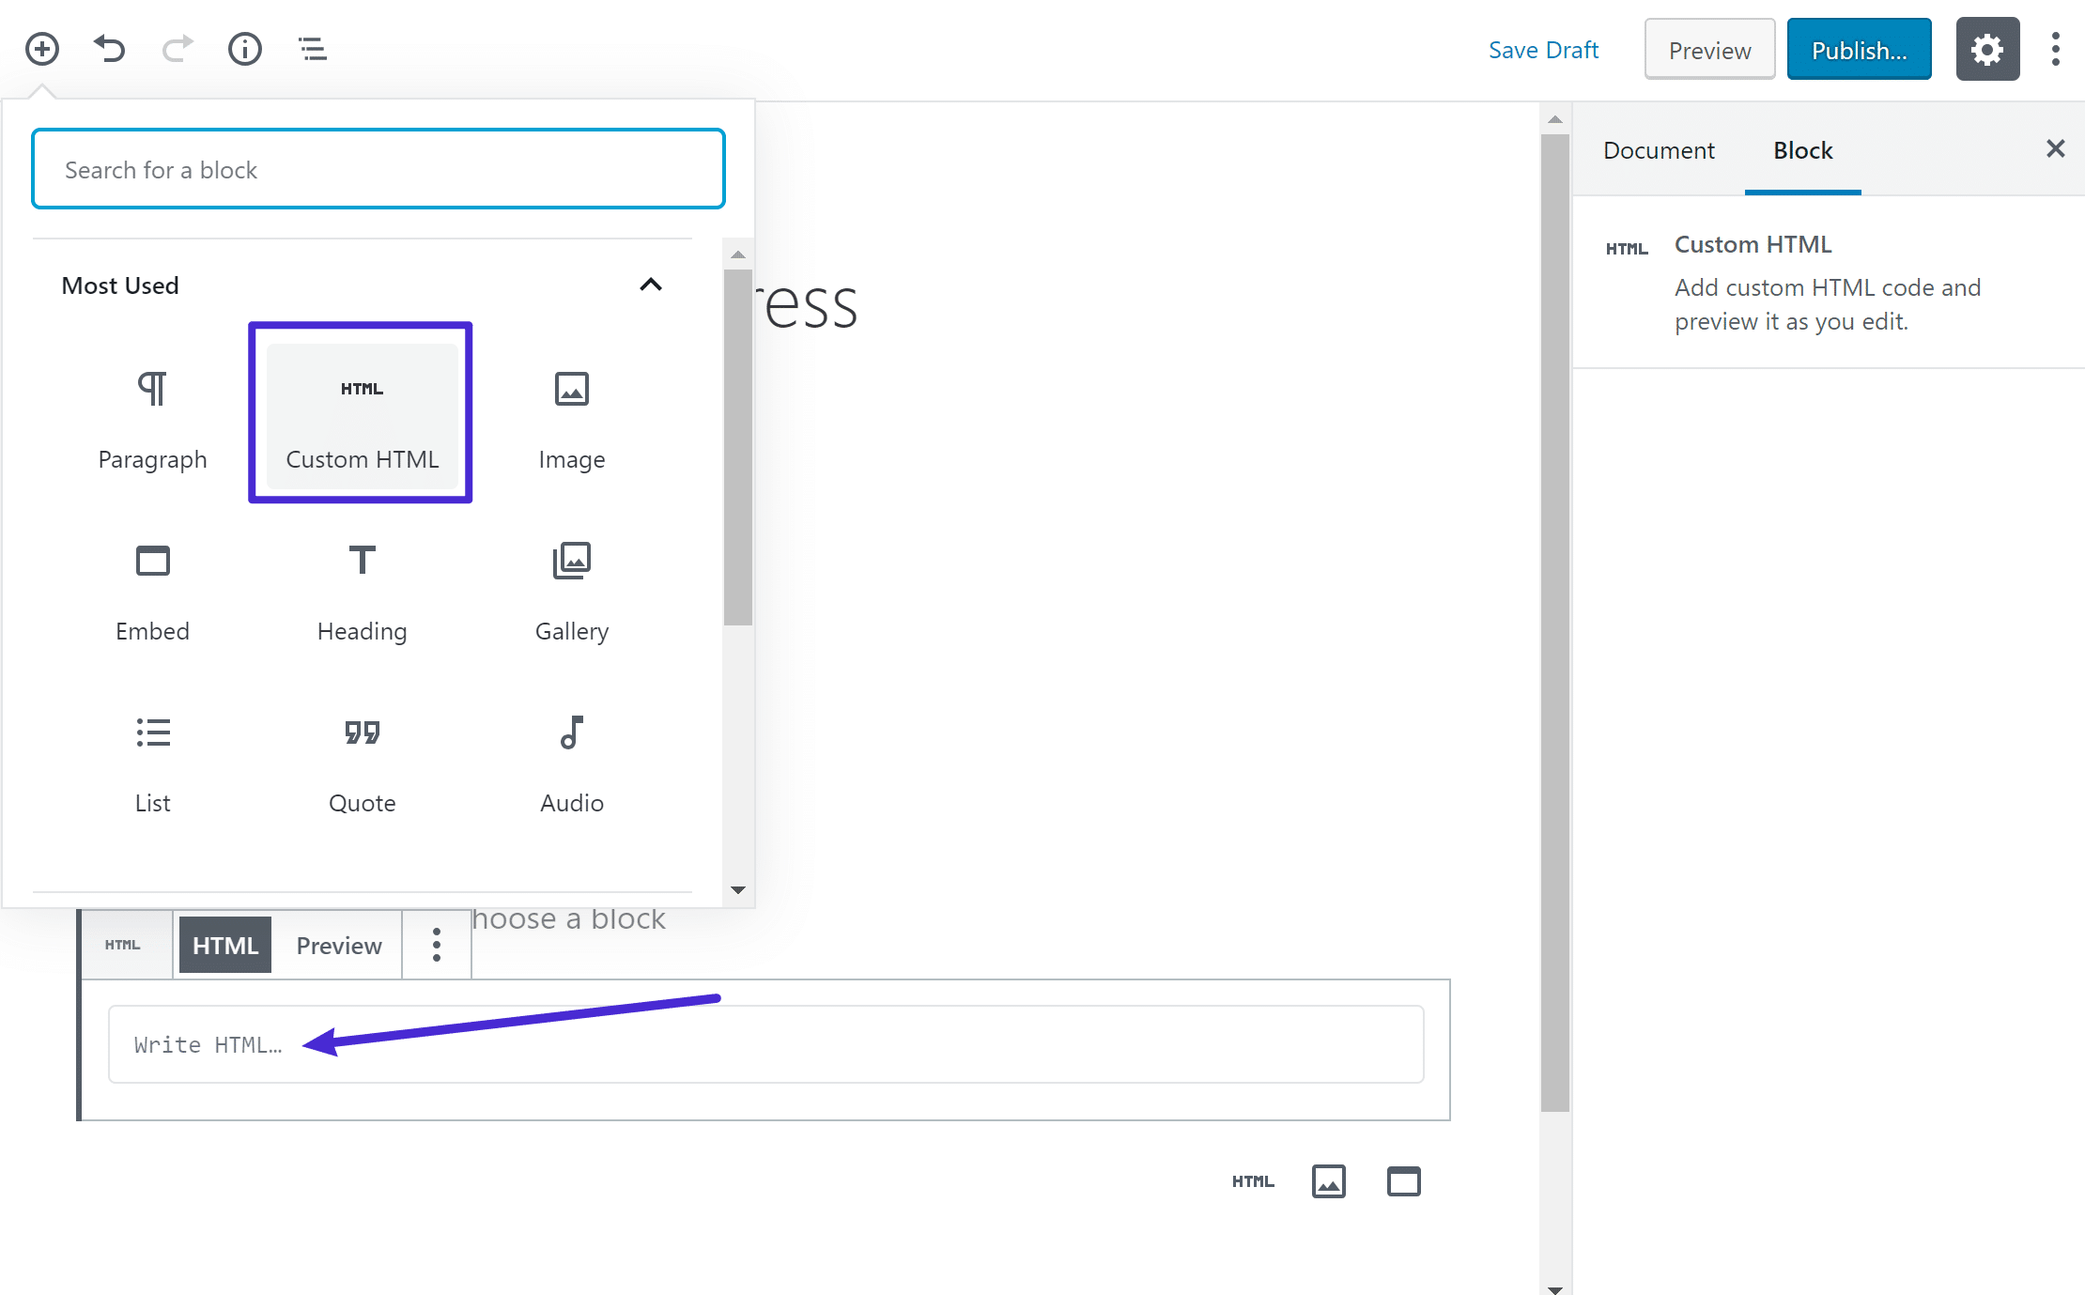This screenshot has width=2085, height=1295.
Task: Scroll down the block inserter panel
Action: (x=740, y=889)
